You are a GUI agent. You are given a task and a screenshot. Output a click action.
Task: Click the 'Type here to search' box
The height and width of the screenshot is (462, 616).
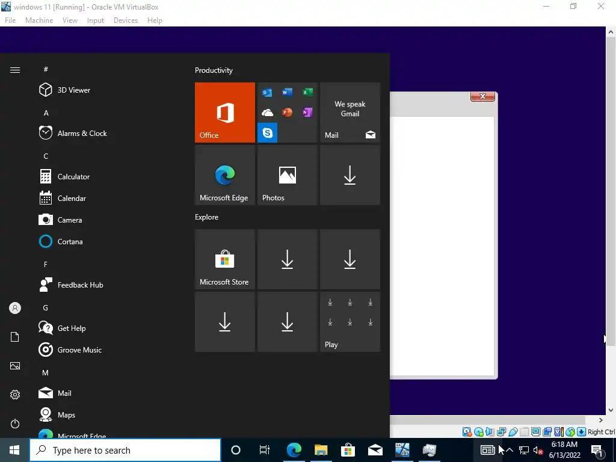[125, 450]
